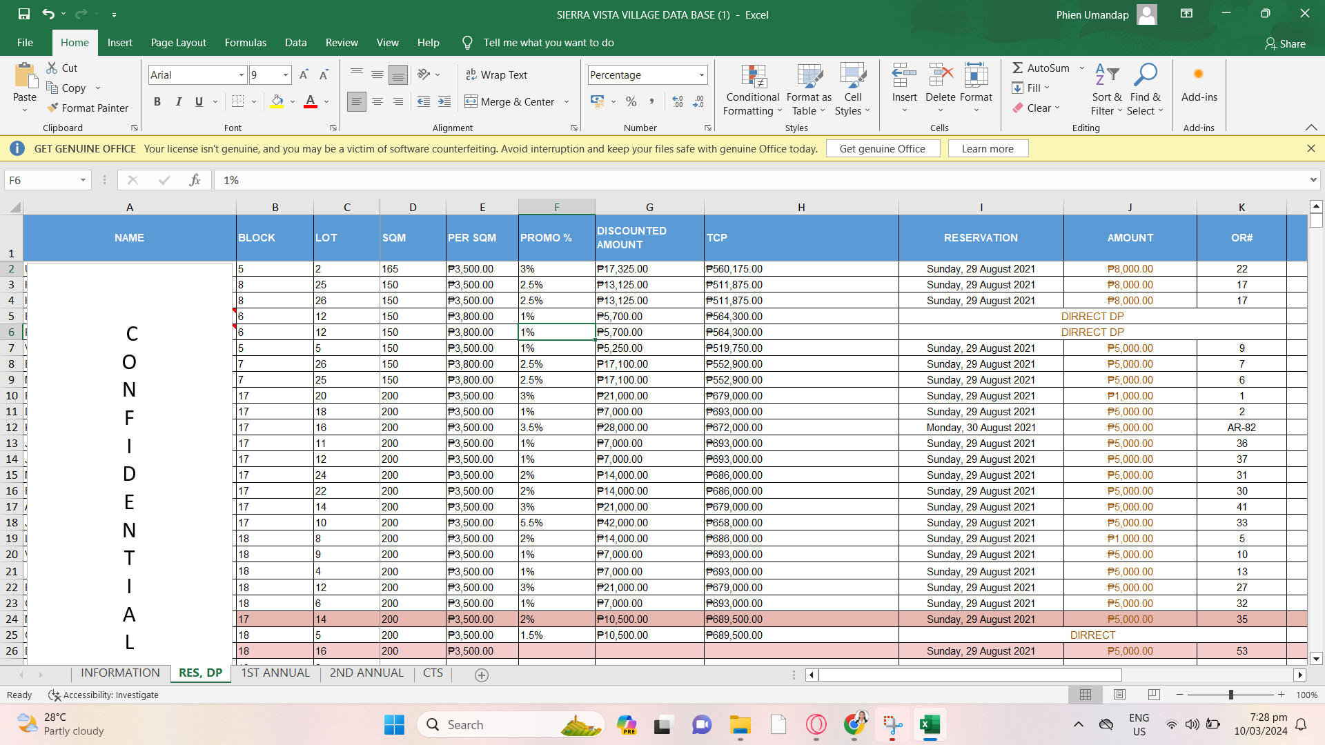Undo the last action
1325x745 pixels.
point(48,14)
